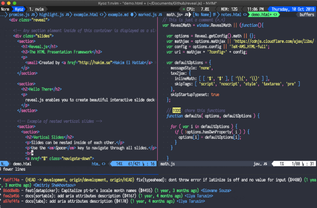Click the html filetype icon in demo.html statusline

(x=104, y=164)
